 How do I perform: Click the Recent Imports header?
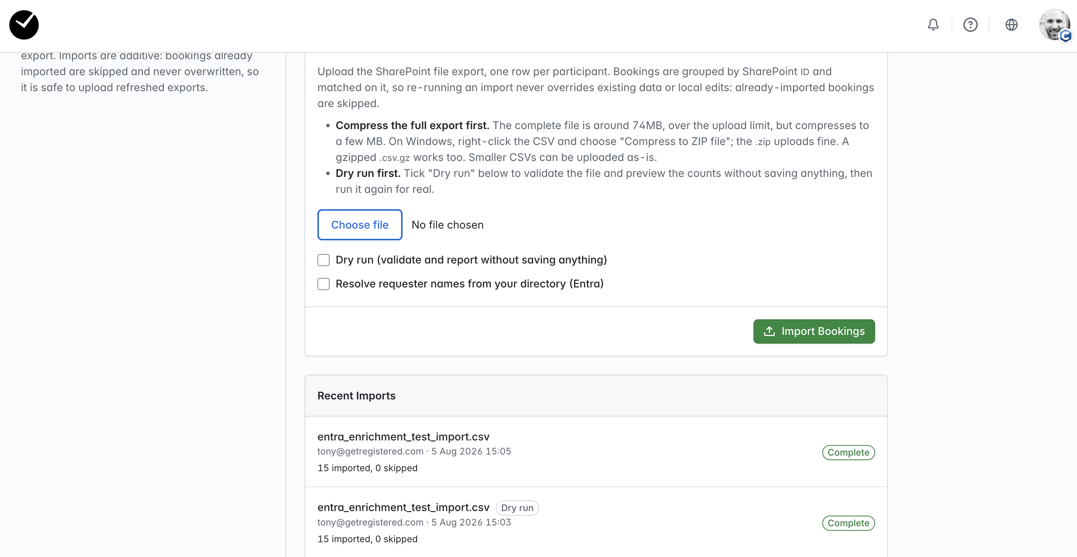click(x=356, y=395)
